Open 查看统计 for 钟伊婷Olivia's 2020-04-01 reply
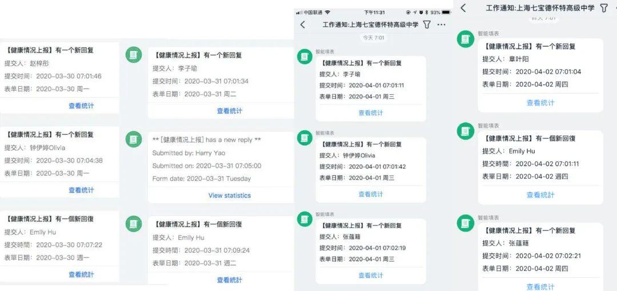The width and height of the screenshot is (617, 291). (x=371, y=194)
